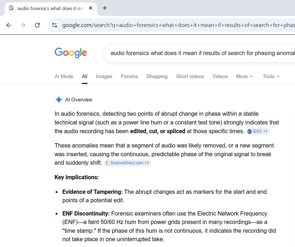This screenshot has height=247, width=295.
Task: Switch to AI Mode tab
Action: [x=64, y=77]
